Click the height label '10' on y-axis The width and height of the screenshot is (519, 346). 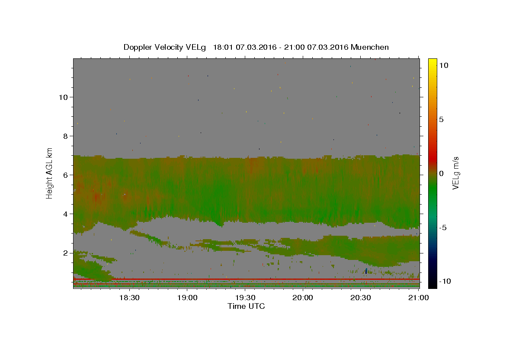63,97
